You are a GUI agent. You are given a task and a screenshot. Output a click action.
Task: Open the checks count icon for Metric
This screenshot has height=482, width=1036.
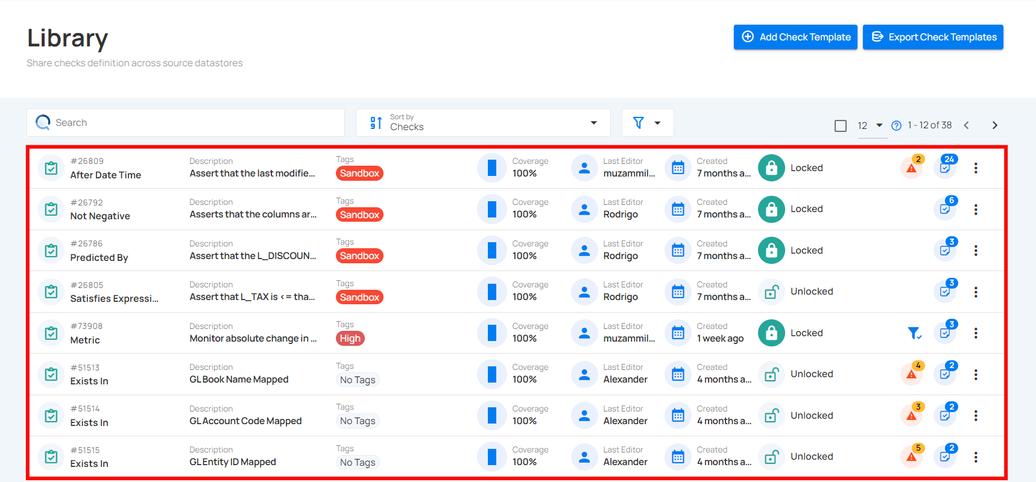[x=946, y=332]
